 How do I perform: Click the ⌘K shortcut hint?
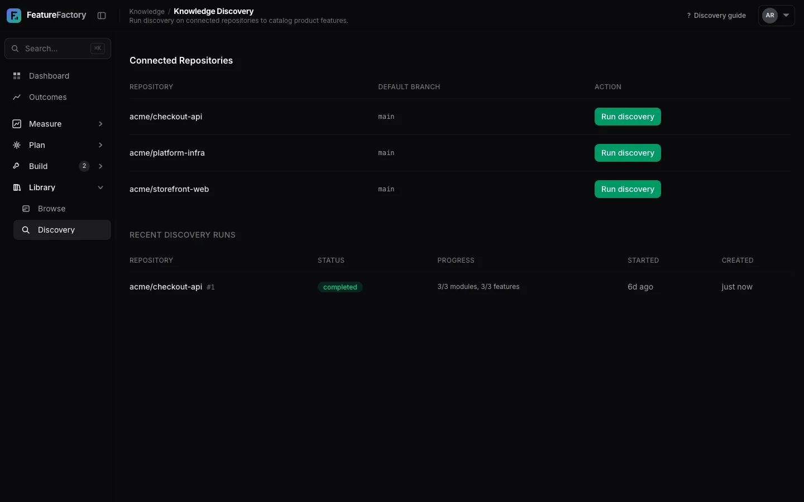click(98, 49)
